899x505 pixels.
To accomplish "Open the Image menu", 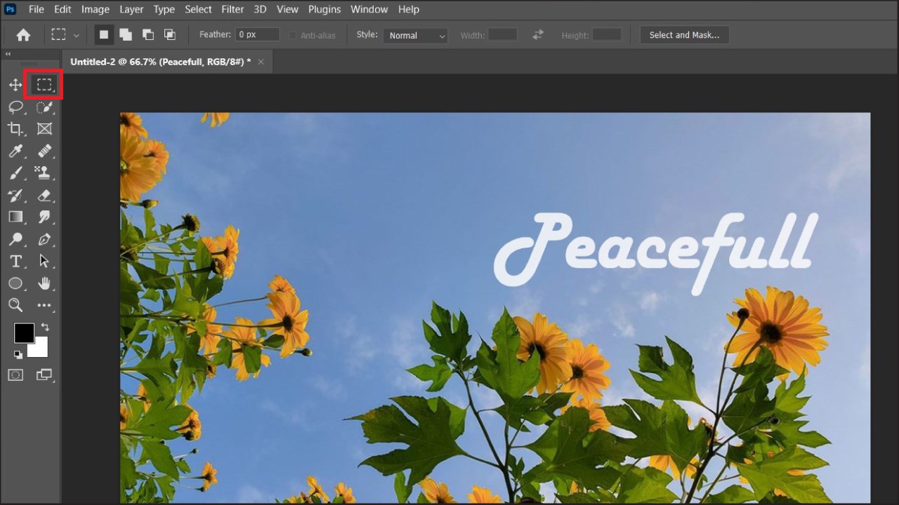I will [96, 9].
